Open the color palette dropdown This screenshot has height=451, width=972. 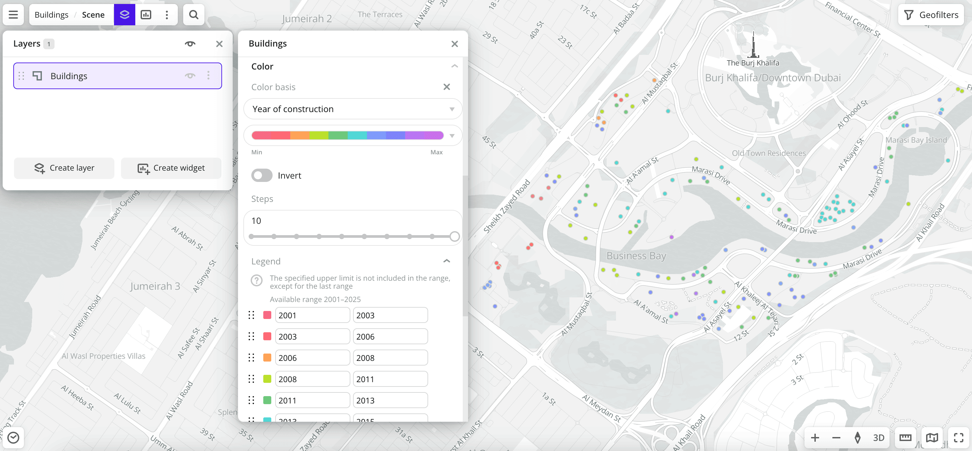click(x=353, y=135)
